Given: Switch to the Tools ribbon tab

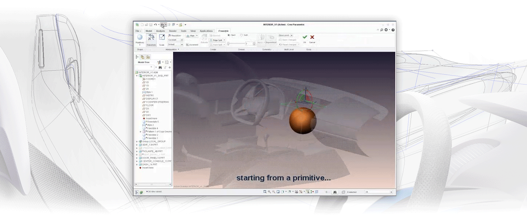Looking at the screenshot, I should tap(183, 31).
